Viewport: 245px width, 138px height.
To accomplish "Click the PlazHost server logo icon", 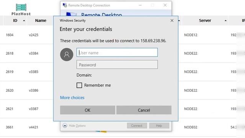I will click(21, 7).
